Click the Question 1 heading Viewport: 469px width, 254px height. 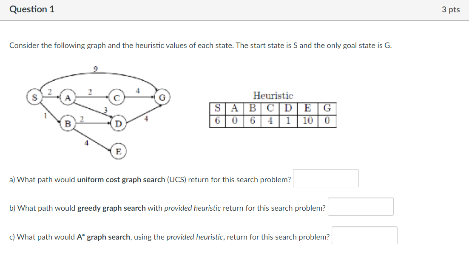(x=32, y=9)
